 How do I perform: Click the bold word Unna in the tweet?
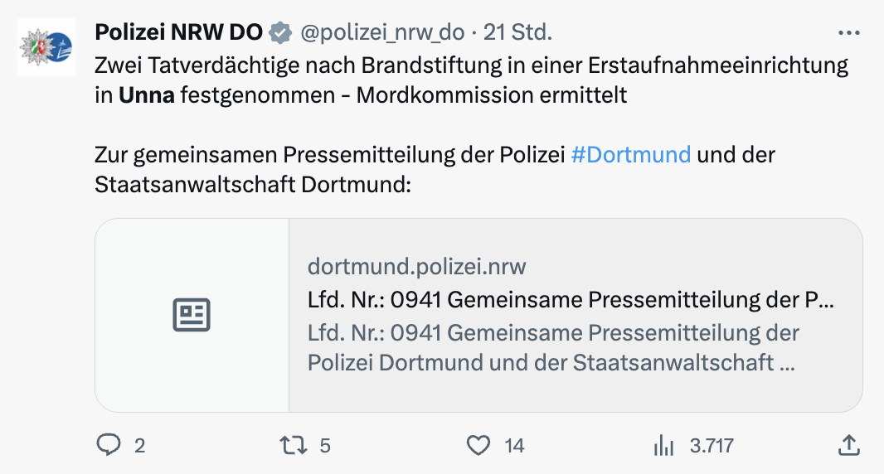(x=147, y=94)
